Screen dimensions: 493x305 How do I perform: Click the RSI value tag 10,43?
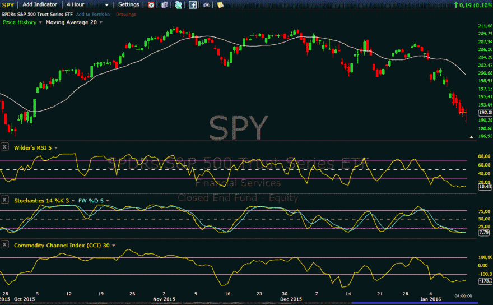pyautogui.click(x=485, y=187)
